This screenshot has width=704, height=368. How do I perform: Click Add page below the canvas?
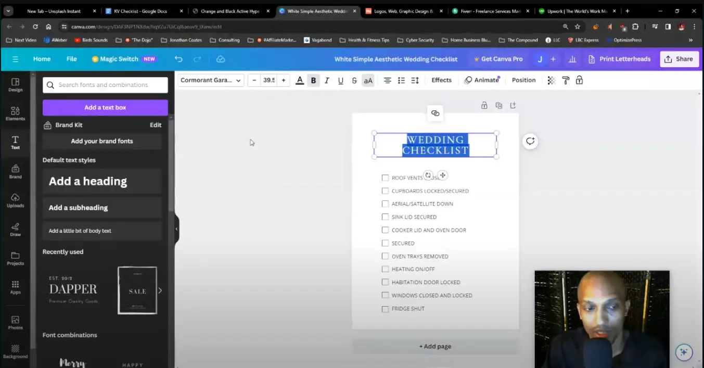pos(435,346)
